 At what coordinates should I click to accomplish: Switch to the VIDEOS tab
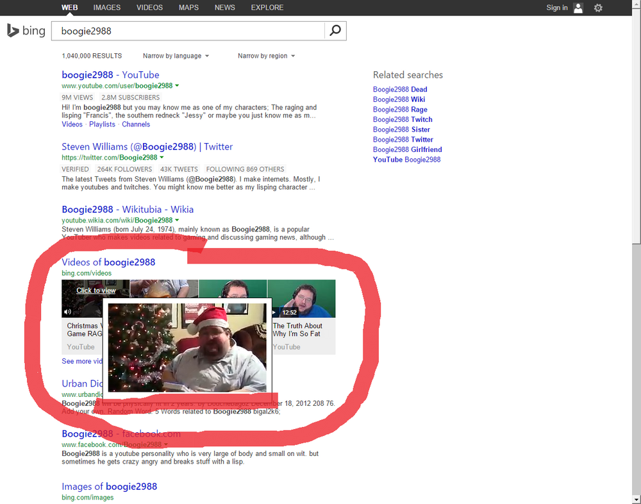click(x=149, y=7)
